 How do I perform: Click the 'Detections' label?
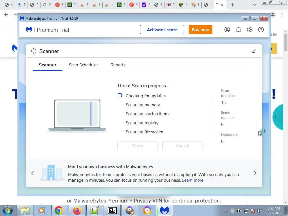click(x=229, y=134)
